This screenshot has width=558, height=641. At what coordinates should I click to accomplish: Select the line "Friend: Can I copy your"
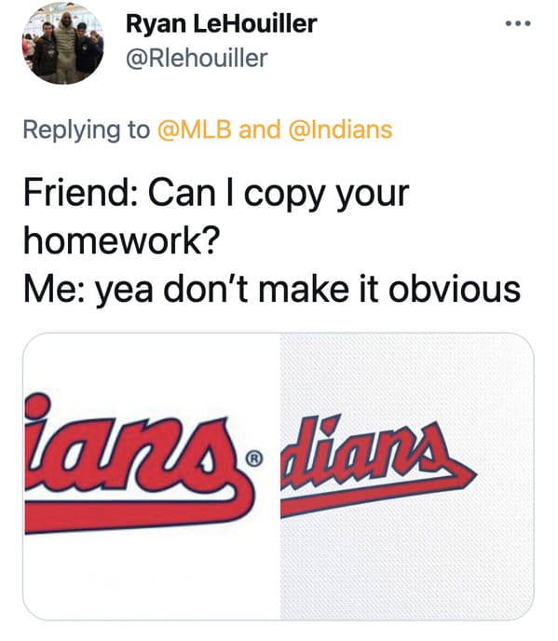tap(216, 194)
